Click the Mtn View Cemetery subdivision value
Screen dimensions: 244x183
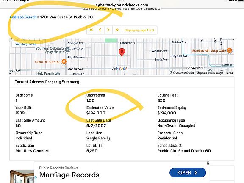click(33, 151)
